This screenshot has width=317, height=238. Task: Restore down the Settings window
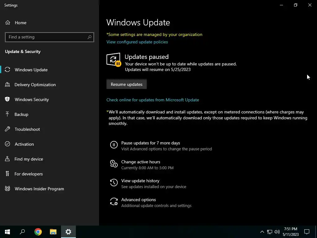pos(296,5)
